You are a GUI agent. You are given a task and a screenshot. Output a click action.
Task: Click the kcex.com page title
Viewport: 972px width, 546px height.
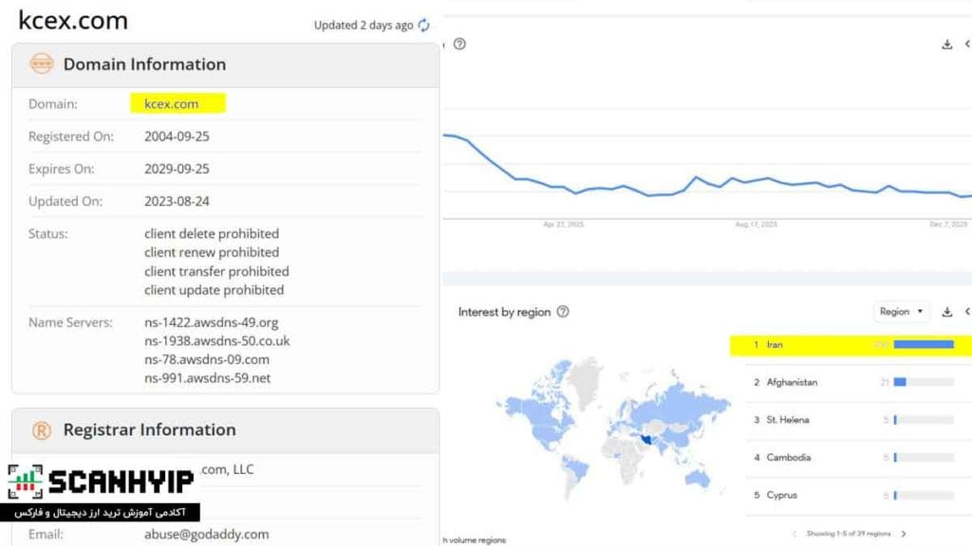pyautogui.click(x=73, y=21)
